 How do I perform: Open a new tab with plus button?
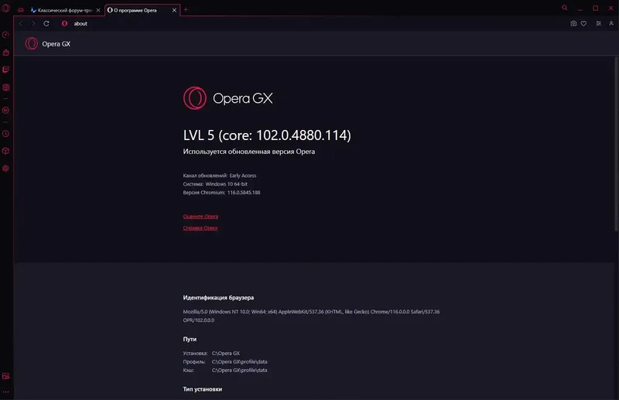point(186,9)
